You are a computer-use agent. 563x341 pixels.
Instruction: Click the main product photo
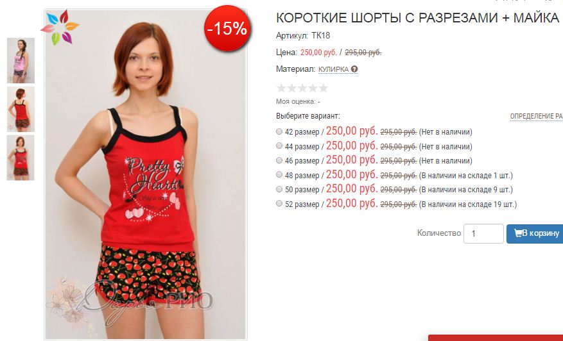tap(146, 174)
